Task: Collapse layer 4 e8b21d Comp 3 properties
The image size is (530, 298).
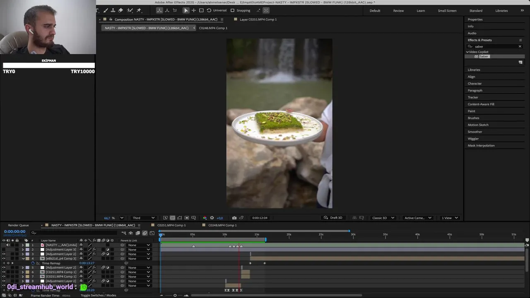Action: [x=23, y=259]
